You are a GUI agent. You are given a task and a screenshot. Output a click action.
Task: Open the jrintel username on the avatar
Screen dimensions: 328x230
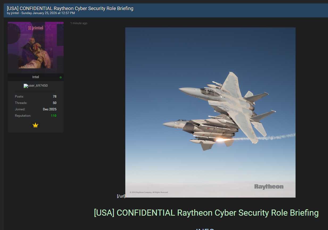point(38,28)
